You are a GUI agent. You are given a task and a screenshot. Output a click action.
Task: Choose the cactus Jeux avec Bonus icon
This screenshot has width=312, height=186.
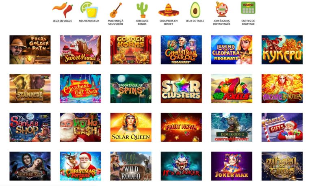(142, 10)
